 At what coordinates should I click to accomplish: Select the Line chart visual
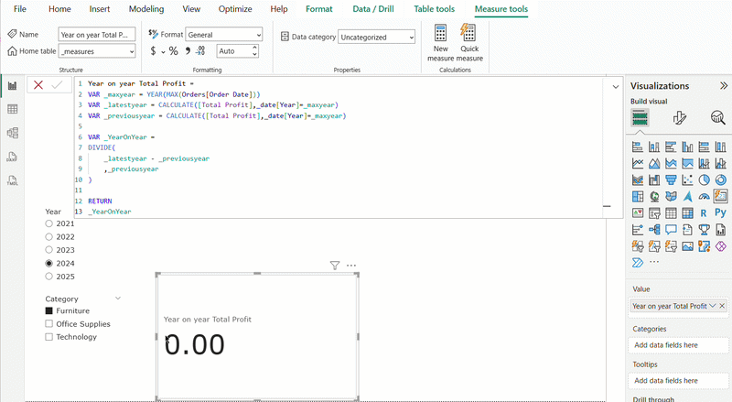[638, 164]
